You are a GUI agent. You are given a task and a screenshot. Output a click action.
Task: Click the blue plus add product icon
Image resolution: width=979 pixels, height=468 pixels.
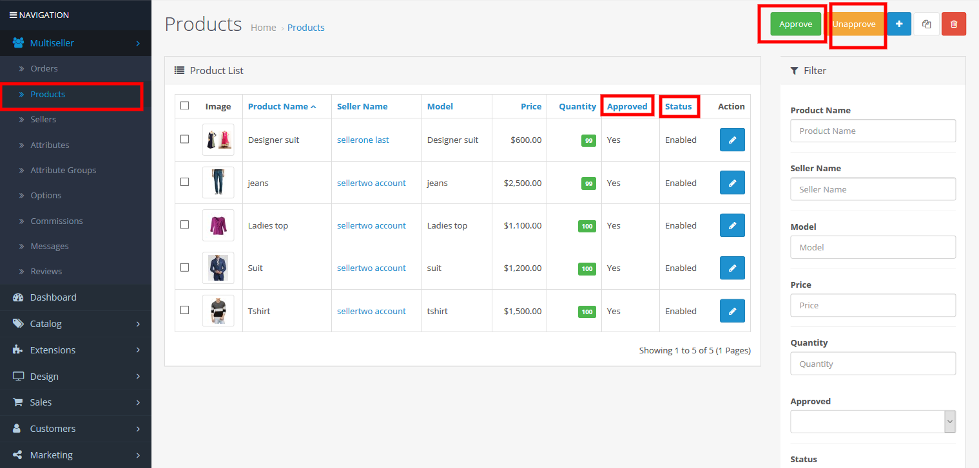pyautogui.click(x=899, y=24)
